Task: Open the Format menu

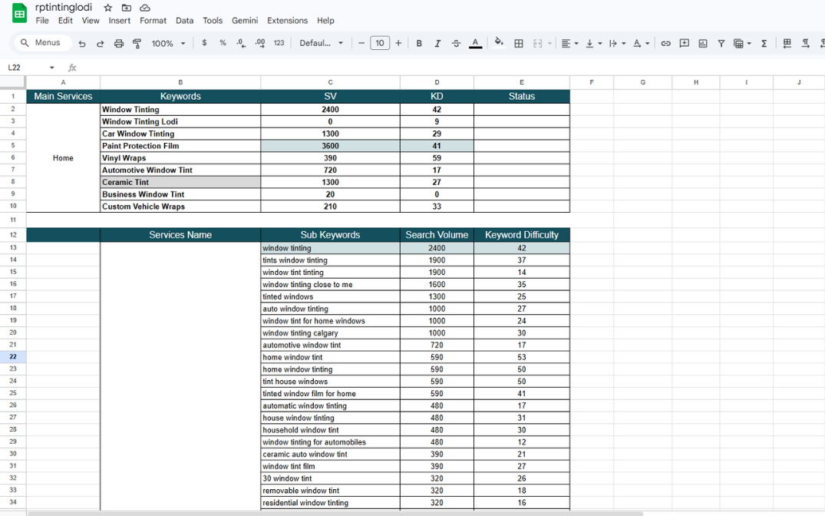Action: click(153, 21)
